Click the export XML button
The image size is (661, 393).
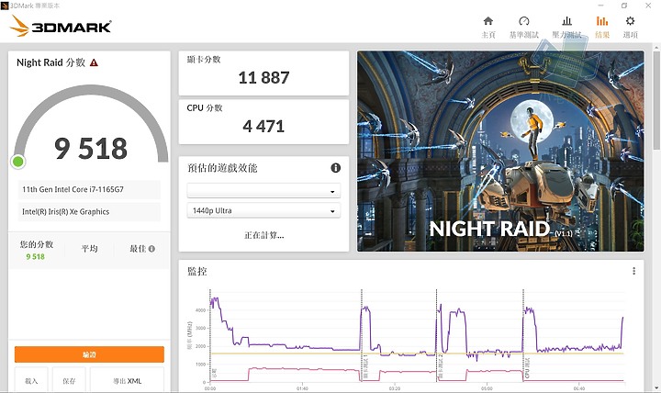128,381
